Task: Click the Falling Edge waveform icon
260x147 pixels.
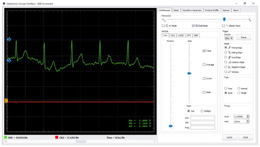Action: 229,53
